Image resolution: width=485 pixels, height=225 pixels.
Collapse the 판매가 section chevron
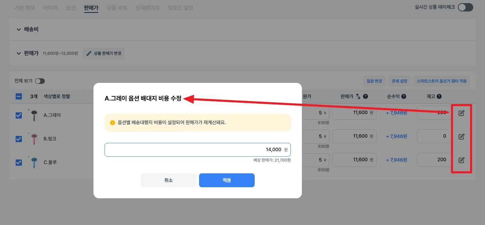click(x=19, y=53)
